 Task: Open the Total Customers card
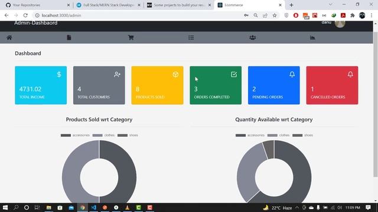point(99,85)
